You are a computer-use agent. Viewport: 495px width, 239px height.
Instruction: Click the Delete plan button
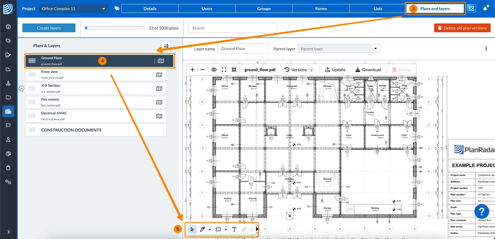pos(401,70)
